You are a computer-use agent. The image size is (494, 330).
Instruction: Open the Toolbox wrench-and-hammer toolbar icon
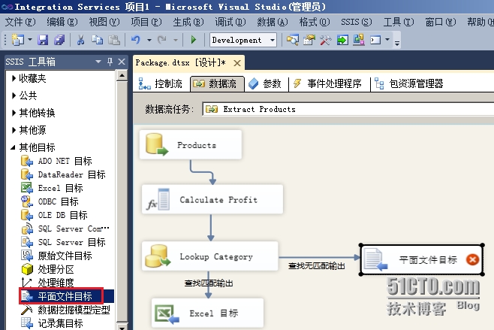pos(325,40)
